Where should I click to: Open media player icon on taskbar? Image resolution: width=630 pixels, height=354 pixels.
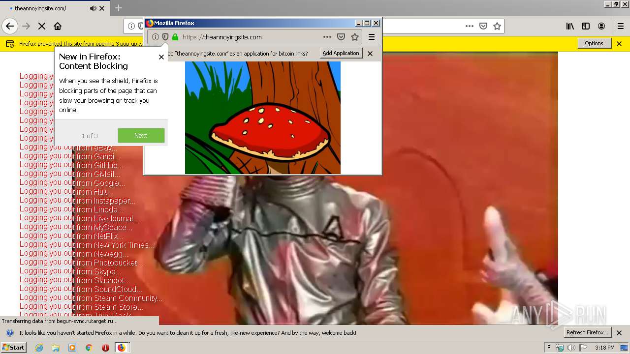[72, 348]
